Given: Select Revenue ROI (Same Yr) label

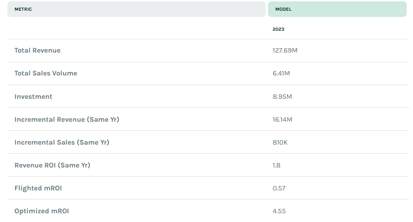Looking at the screenshot, I should point(52,165).
